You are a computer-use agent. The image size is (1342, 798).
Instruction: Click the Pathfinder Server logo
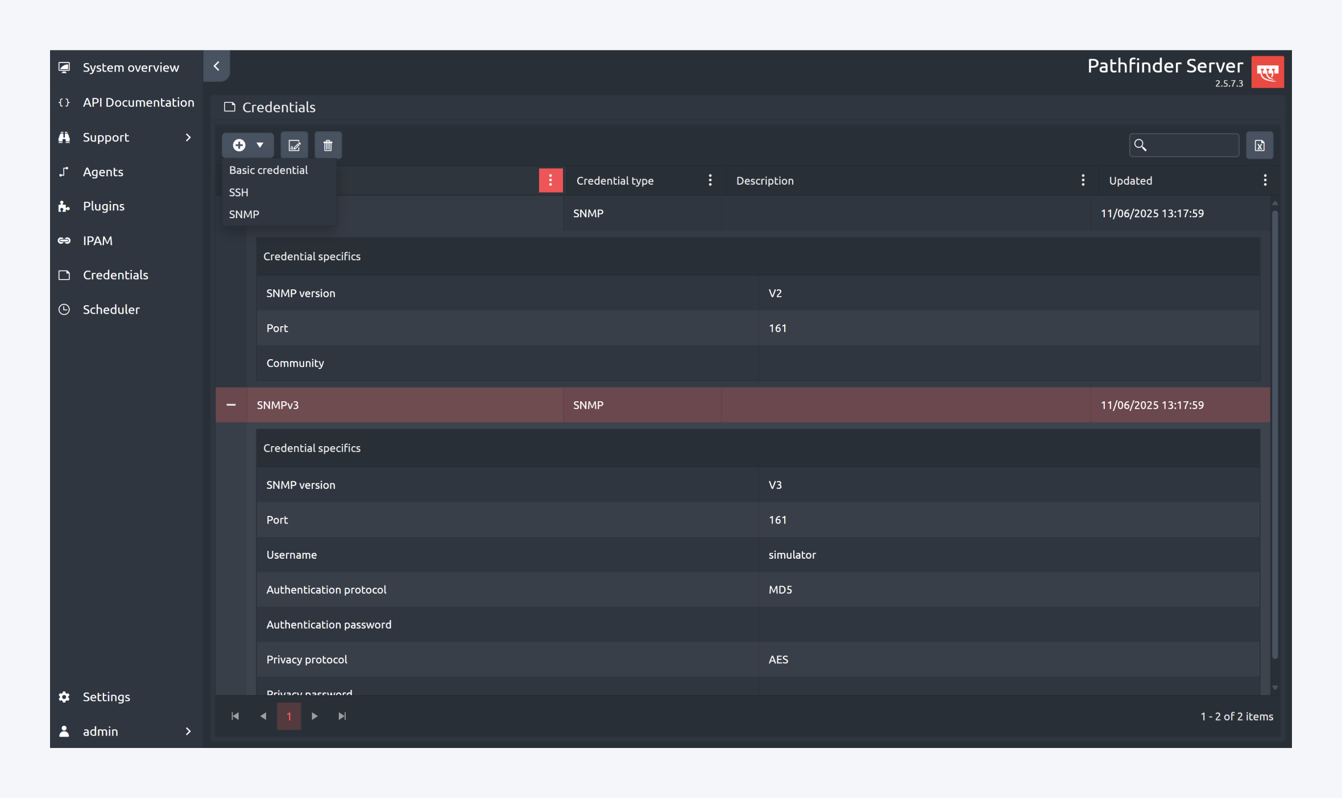pyautogui.click(x=1267, y=72)
